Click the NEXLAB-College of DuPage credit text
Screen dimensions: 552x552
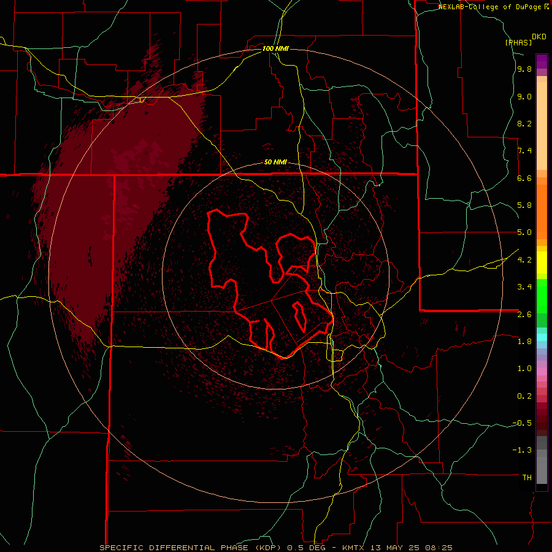[x=491, y=7]
